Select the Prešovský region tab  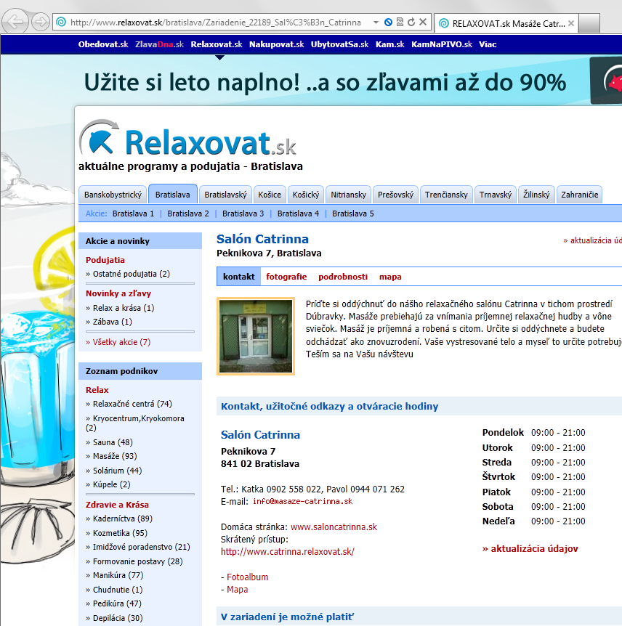tap(395, 195)
